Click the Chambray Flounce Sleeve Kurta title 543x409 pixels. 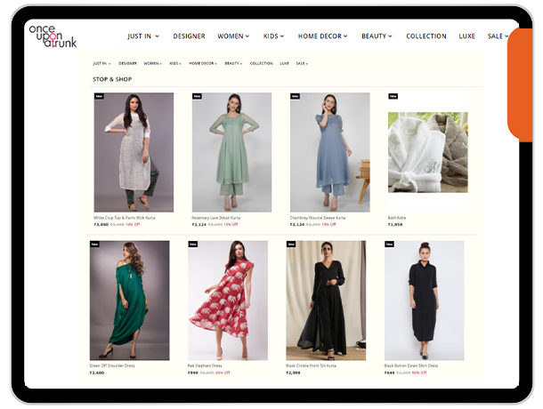[x=318, y=218]
